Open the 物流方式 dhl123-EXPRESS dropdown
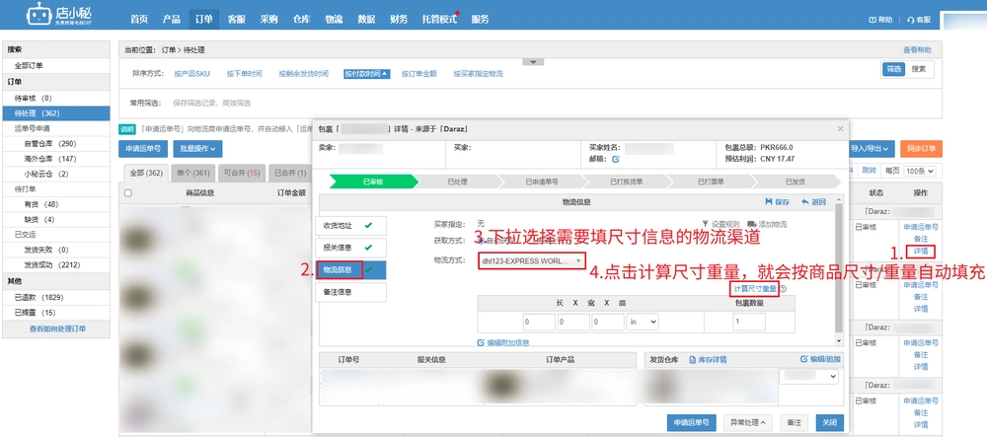The image size is (987, 437). coord(532,260)
